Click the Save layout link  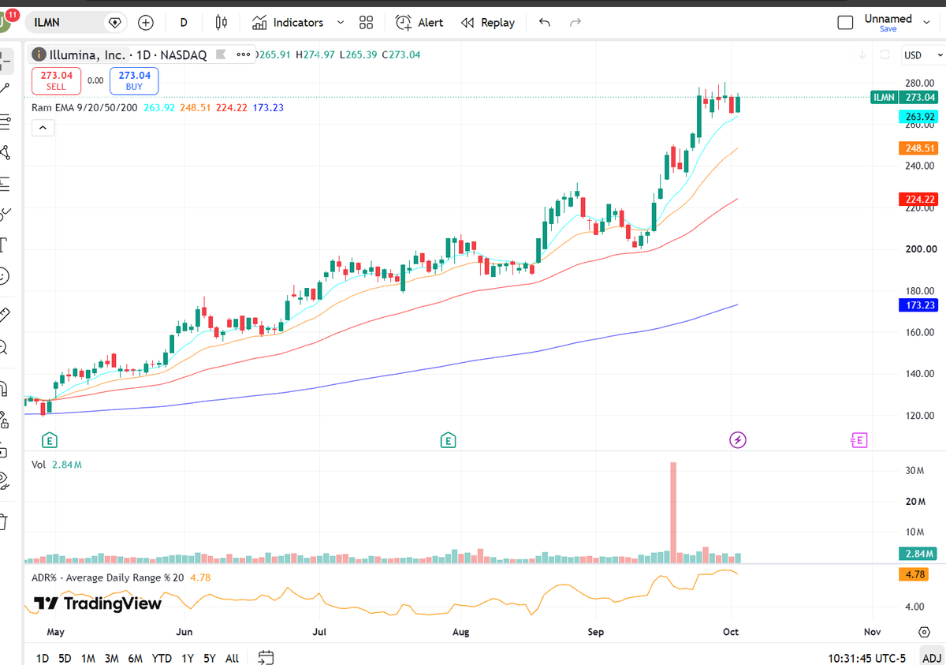(888, 29)
